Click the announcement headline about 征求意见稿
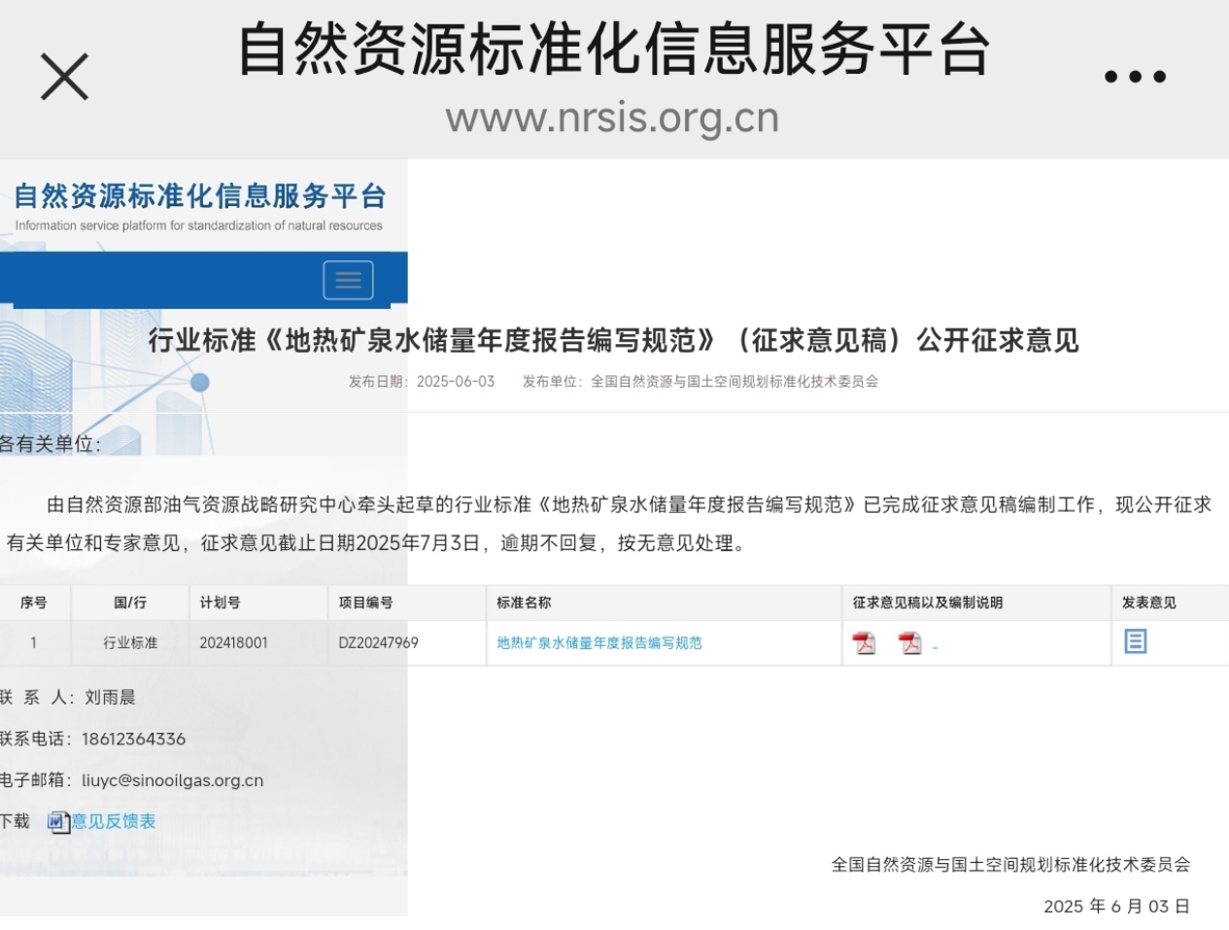 click(x=613, y=340)
